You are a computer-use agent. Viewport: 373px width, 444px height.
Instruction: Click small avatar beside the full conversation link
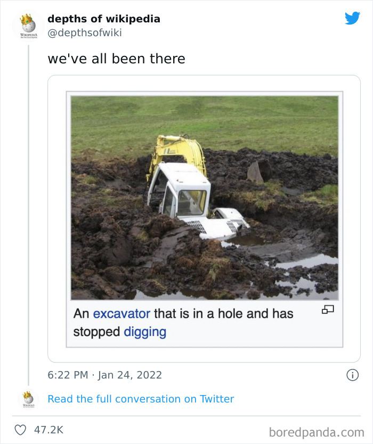(28, 399)
